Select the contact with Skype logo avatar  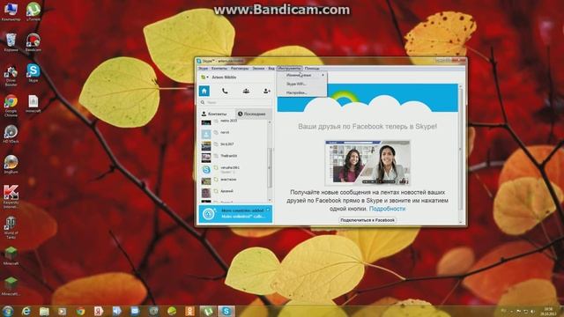click(234, 169)
